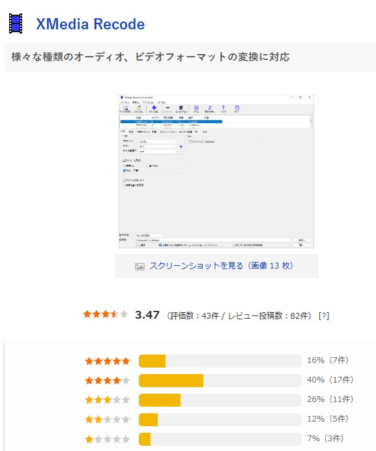Viewport: 376px width, 451px height.
Task: Click the 26%（11件） label
Action: click(330, 400)
